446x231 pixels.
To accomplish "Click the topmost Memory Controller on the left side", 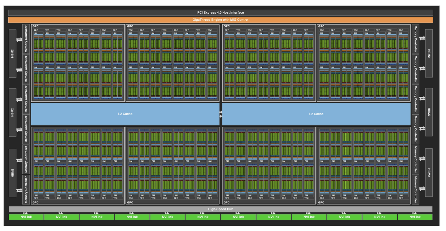I will (26, 39).
